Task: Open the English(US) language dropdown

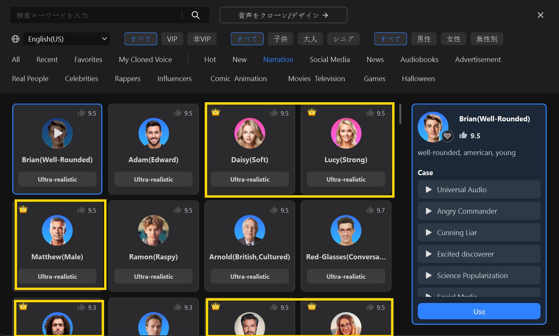Action: point(67,39)
